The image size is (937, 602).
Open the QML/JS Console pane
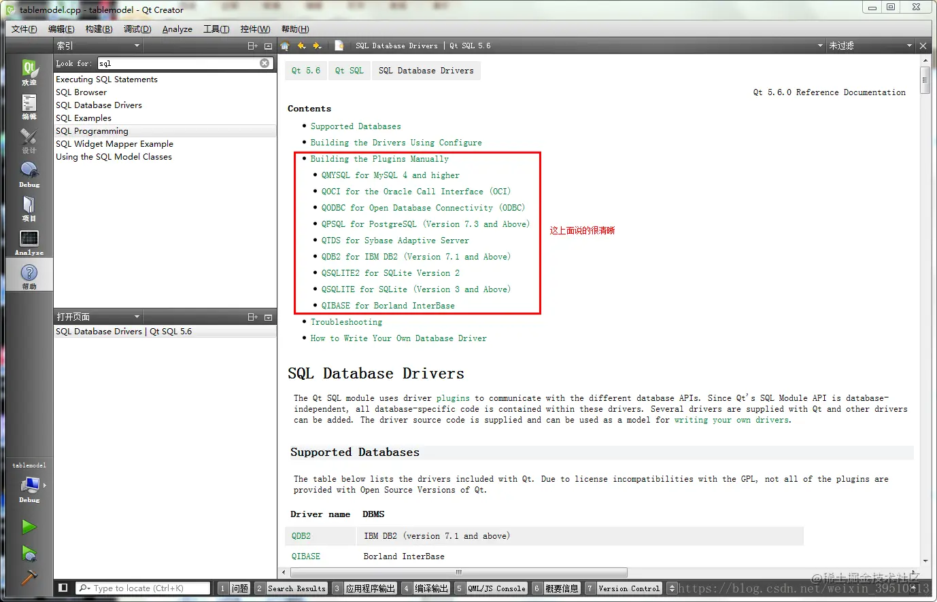click(490, 588)
